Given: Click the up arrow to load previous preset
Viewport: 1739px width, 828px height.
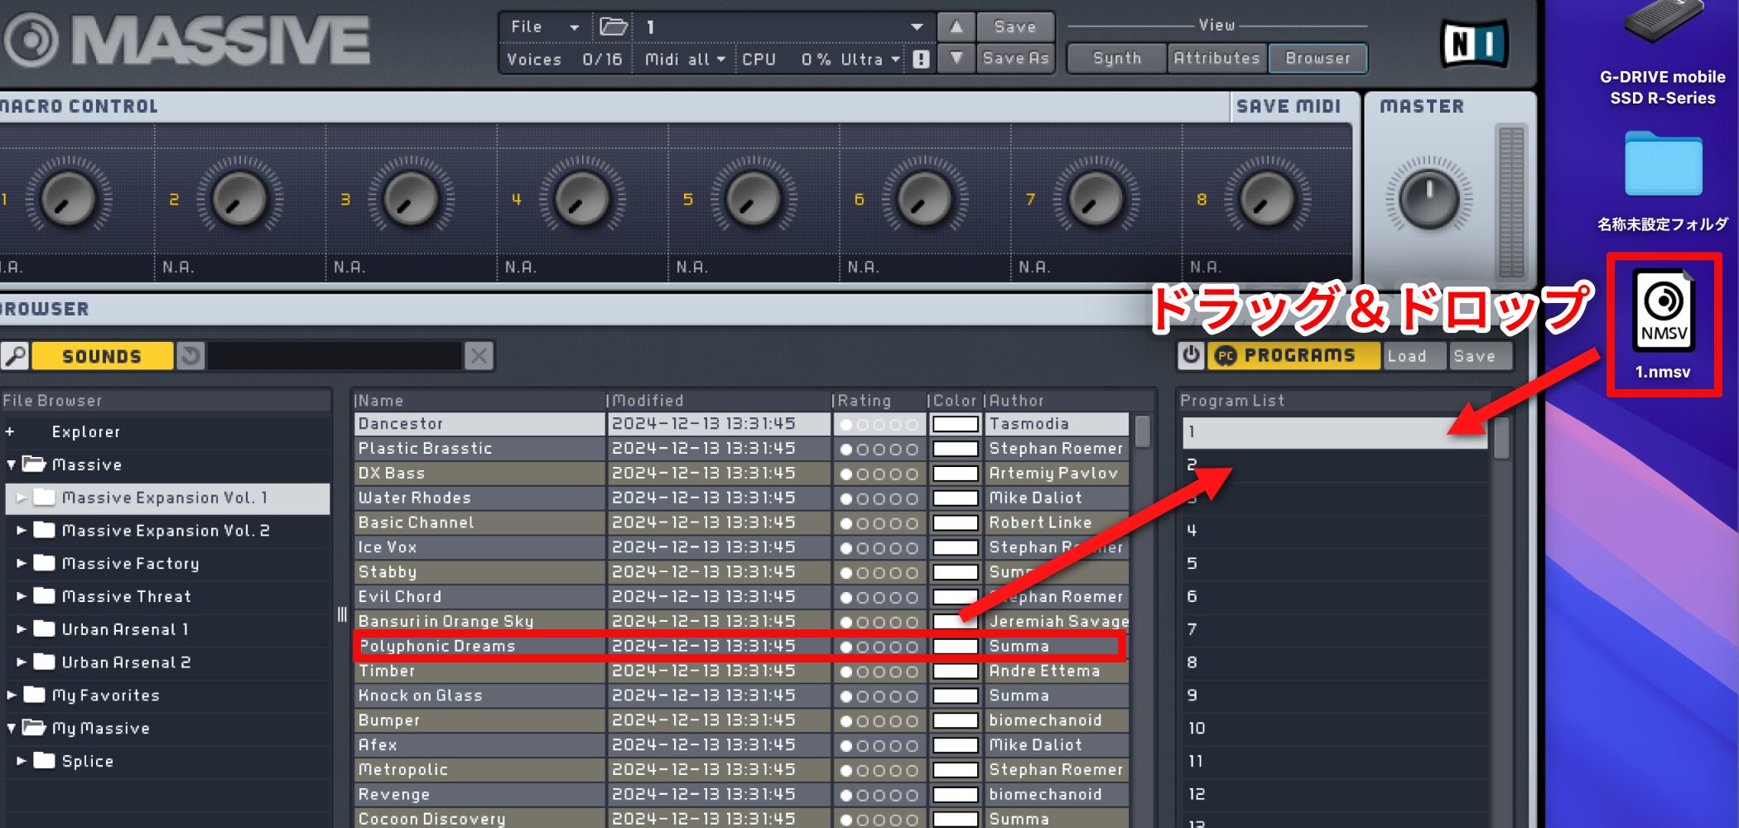Looking at the screenshot, I should [956, 26].
